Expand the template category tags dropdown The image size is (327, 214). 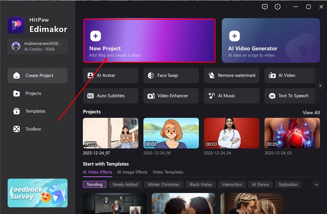point(316,184)
